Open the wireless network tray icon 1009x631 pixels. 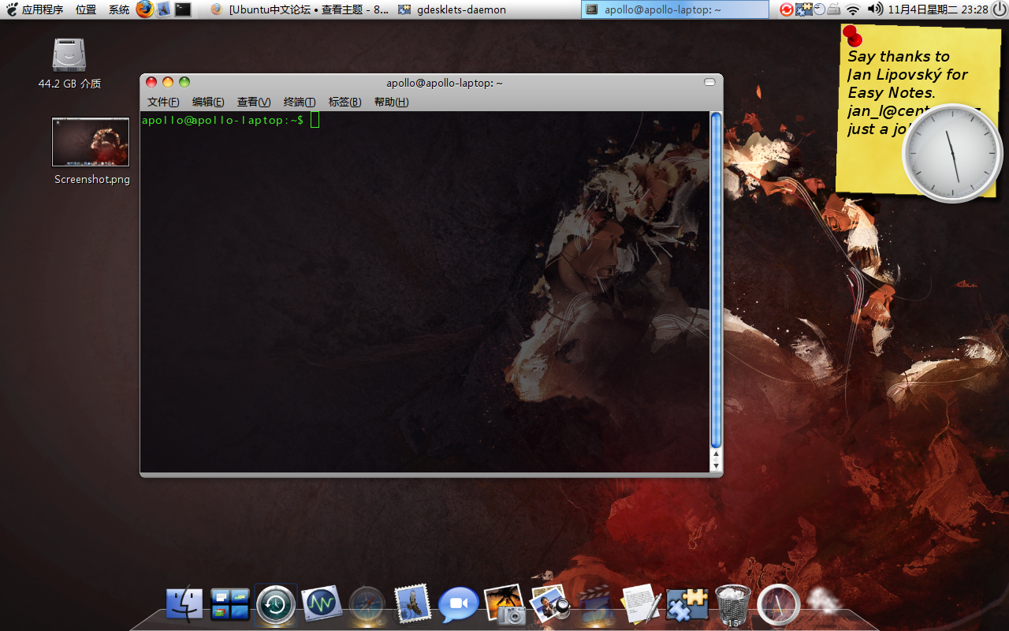click(x=853, y=9)
